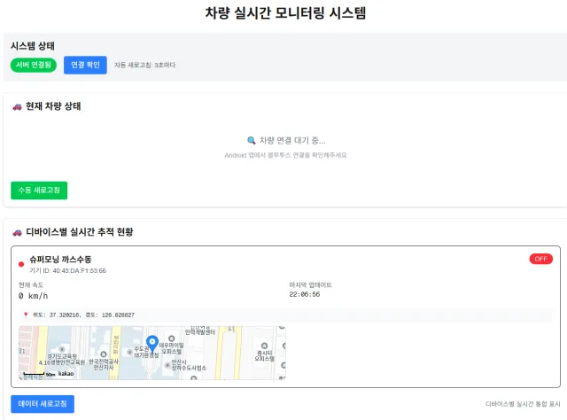Image resolution: width=567 pixels, height=420 pixels.
Task: Click the 마지막 업데이트 label
Action: [x=310, y=284]
